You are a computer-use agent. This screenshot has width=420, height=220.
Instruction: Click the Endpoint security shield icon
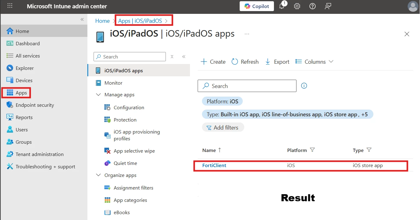[10, 105]
